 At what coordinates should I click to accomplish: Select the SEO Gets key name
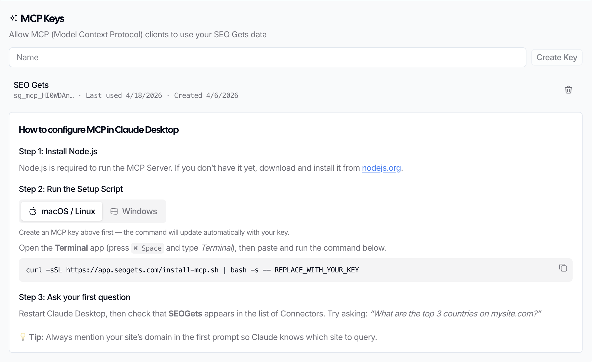[x=31, y=85]
